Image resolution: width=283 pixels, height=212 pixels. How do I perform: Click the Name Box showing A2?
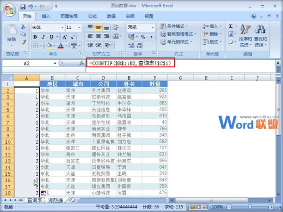coord(28,63)
